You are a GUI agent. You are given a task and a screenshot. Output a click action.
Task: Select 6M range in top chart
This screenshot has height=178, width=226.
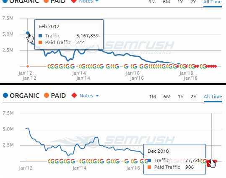[166, 2]
